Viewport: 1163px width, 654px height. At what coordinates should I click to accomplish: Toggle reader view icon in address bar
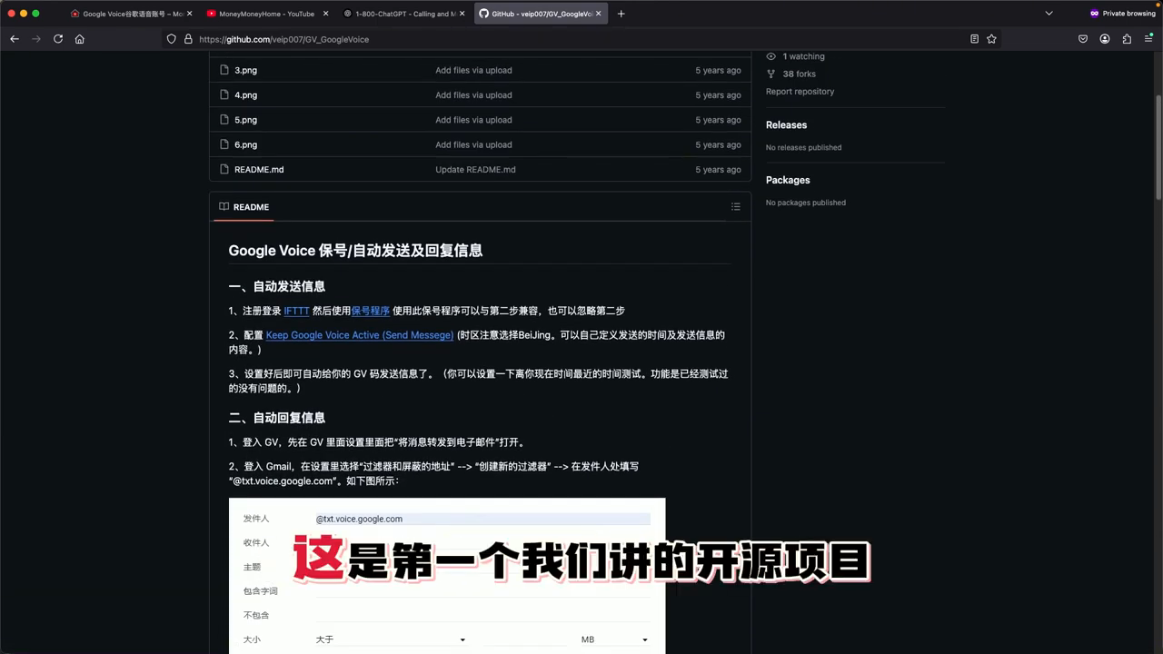pyautogui.click(x=974, y=39)
